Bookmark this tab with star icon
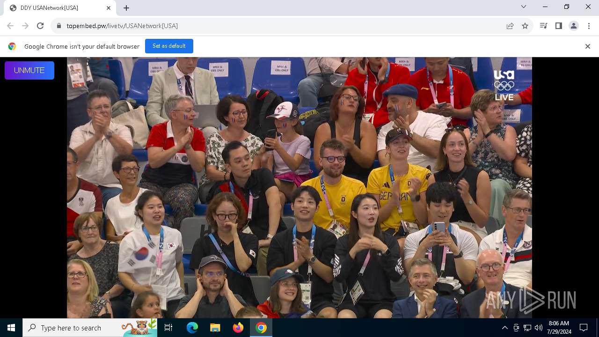The height and width of the screenshot is (337, 599). (x=525, y=26)
